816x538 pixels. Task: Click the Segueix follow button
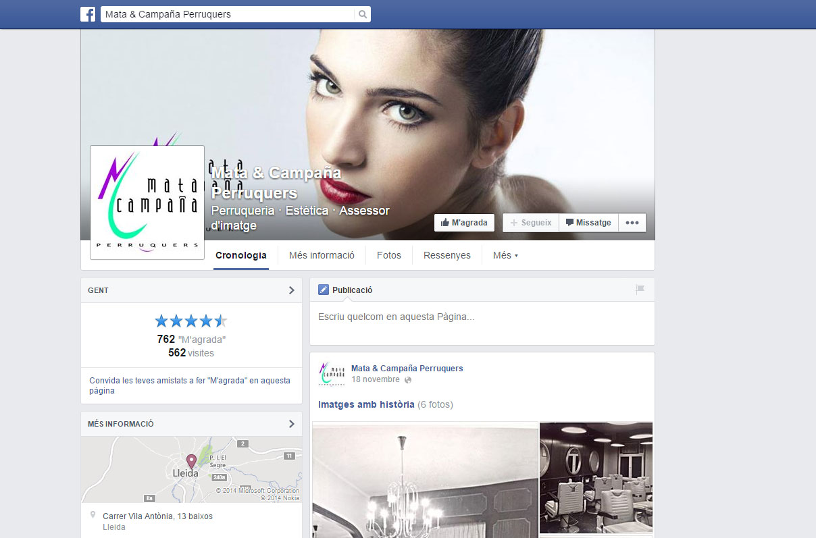(531, 223)
